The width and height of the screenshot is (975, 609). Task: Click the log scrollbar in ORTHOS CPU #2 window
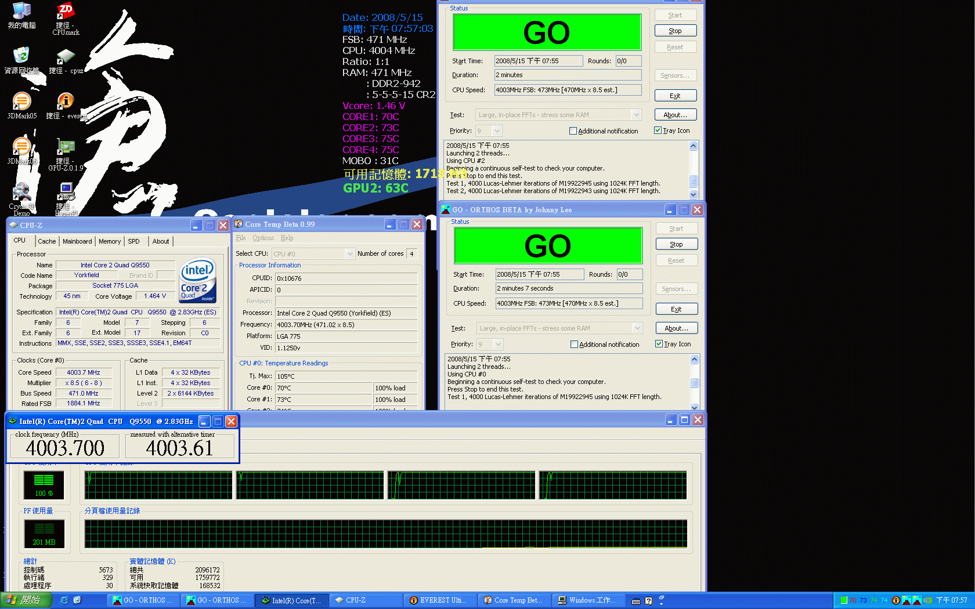(x=693, y=170)
